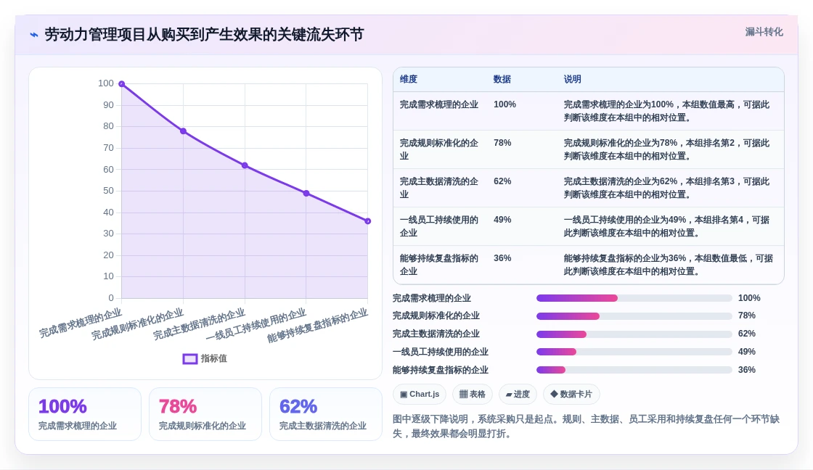Viewport: 813px width, 470px height.
Task: Click the 一线员工持续使用的企业 progress row label
Action: (x=441, y=352)
